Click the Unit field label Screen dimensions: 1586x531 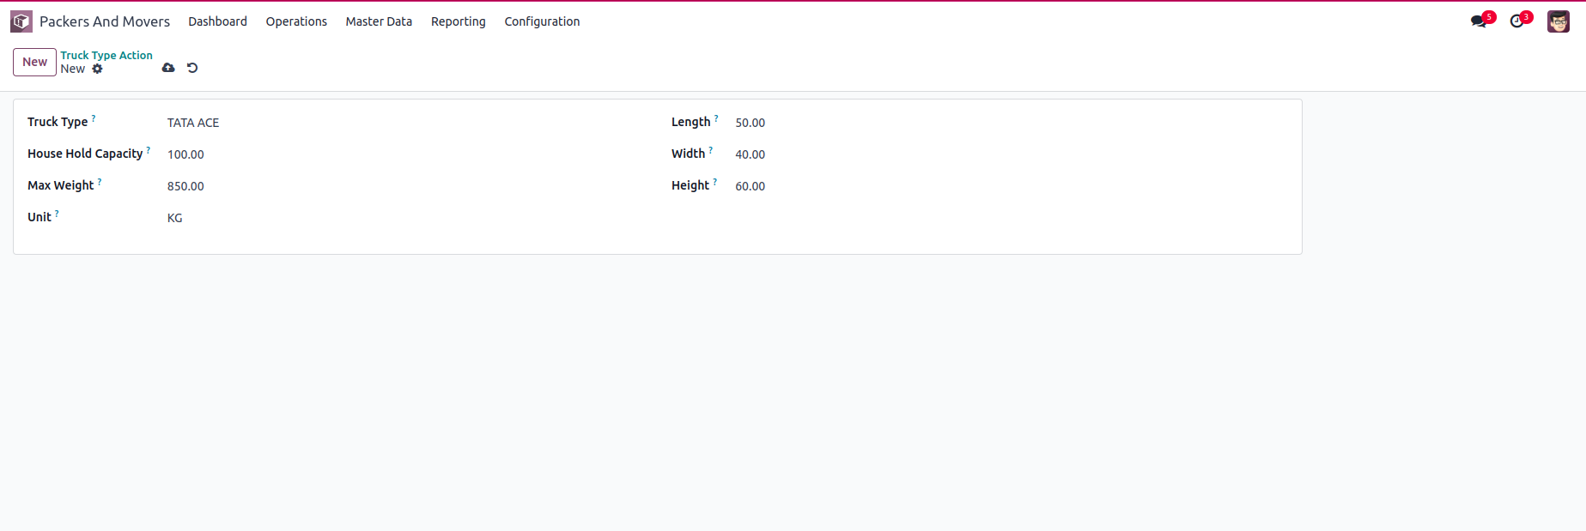(x=39, y=217)
